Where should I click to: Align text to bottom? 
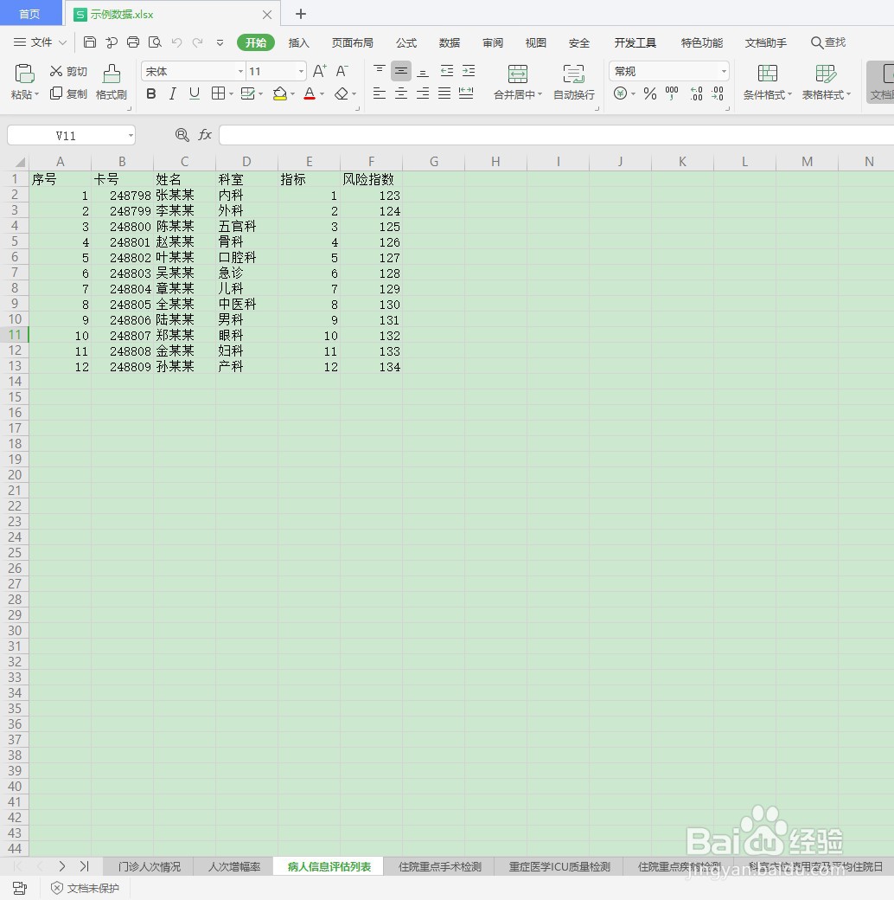click(x=423, y=72)
